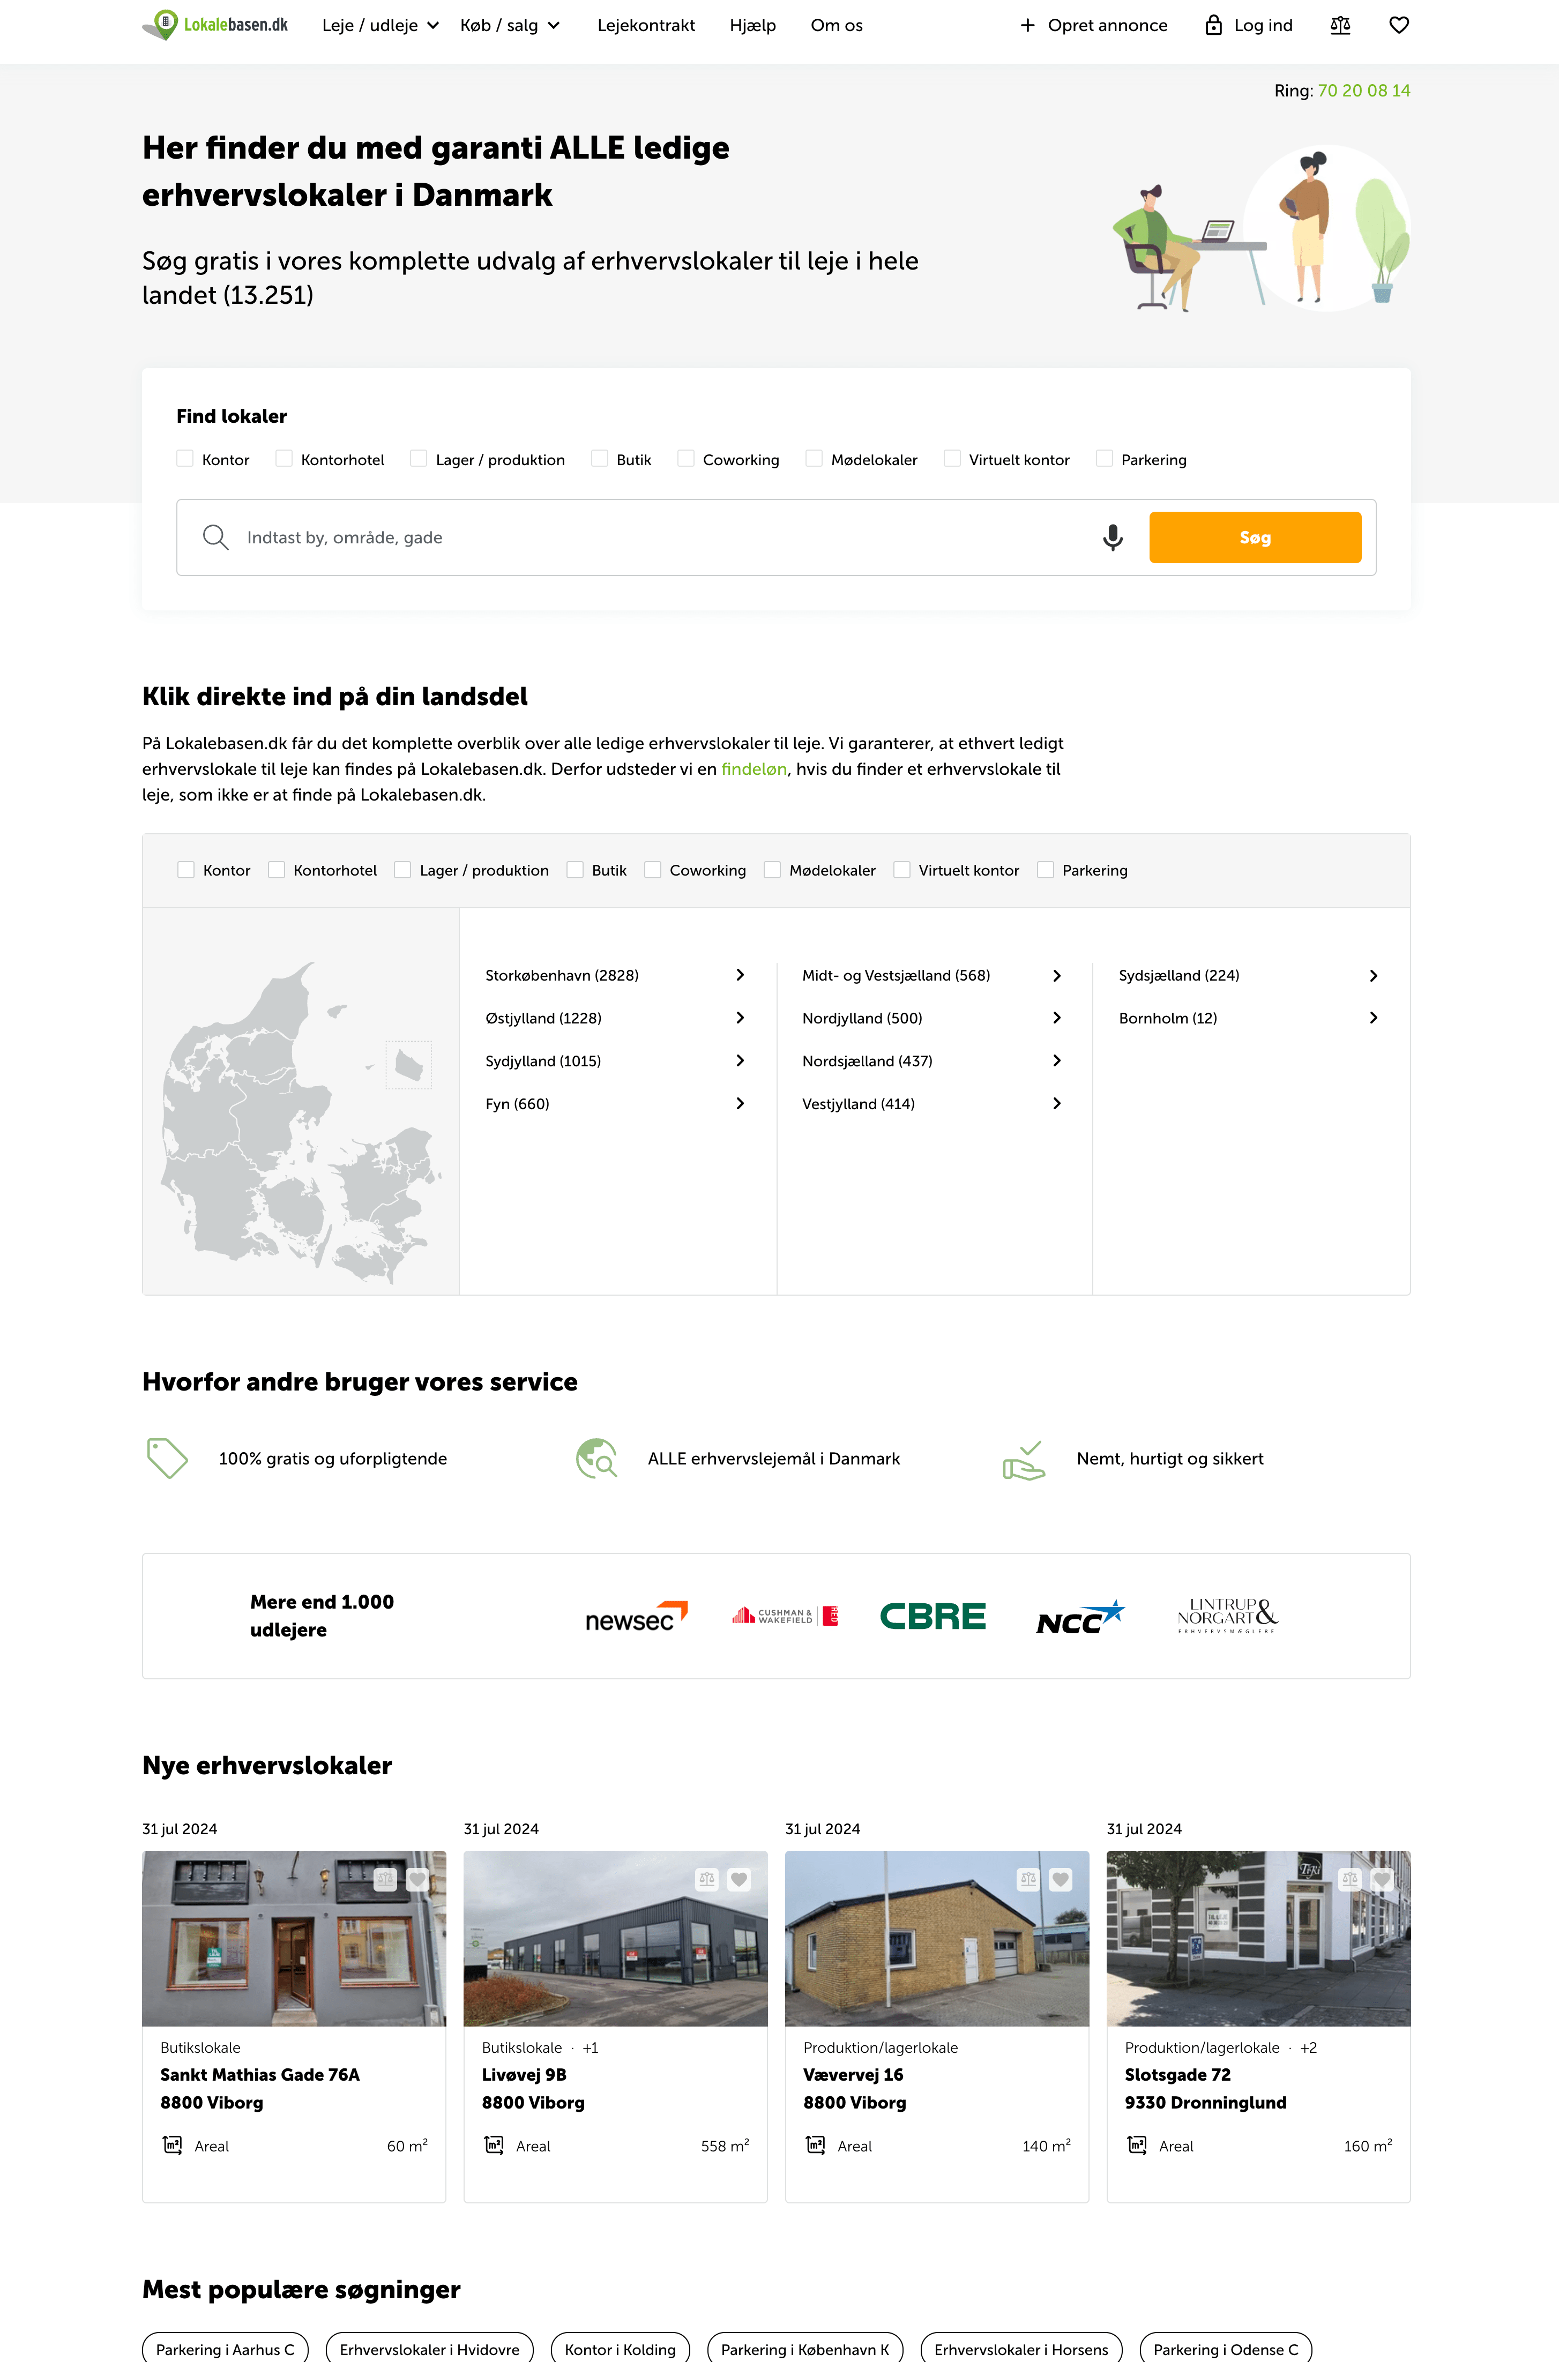Check Kontor in Find lokaler
Image resolution: width=1559 pixels, height=2362 pixels.
click(185, 458)
